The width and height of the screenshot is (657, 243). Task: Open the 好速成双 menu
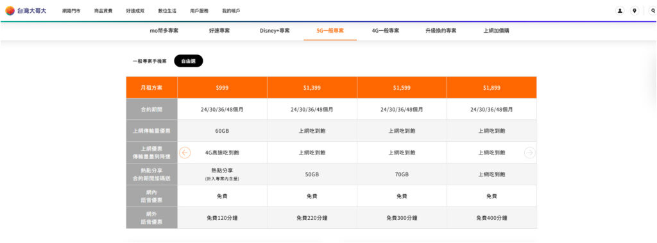(135, 11)
